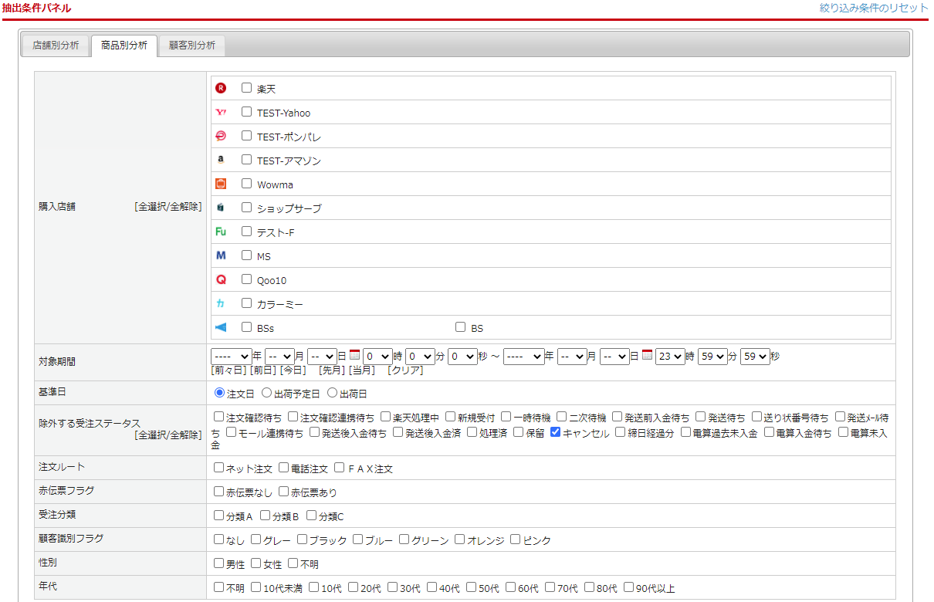Open the start hour dropdown

click(x=377, y=357)
